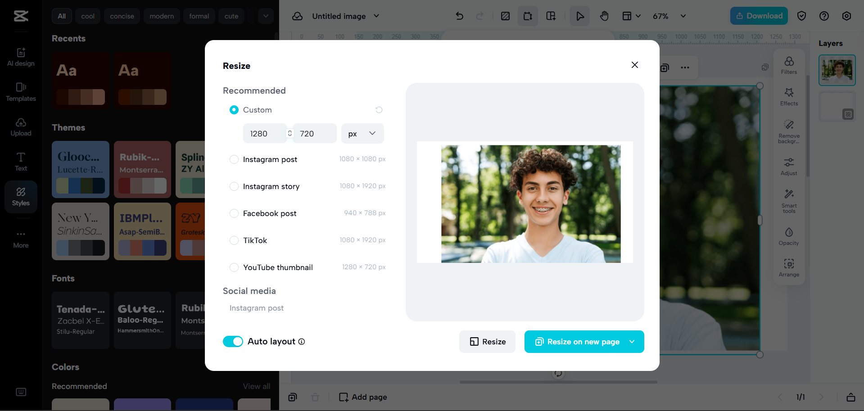
Task: Open keyboard shortcuts icon at bottom left
Action: coord(21,392)
